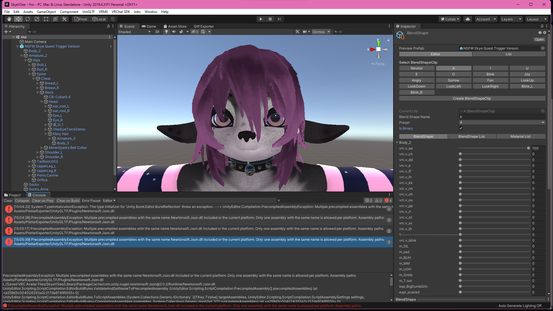Toggle 2D scene view mode
This screenshot has height=311, width=553.
157,32
